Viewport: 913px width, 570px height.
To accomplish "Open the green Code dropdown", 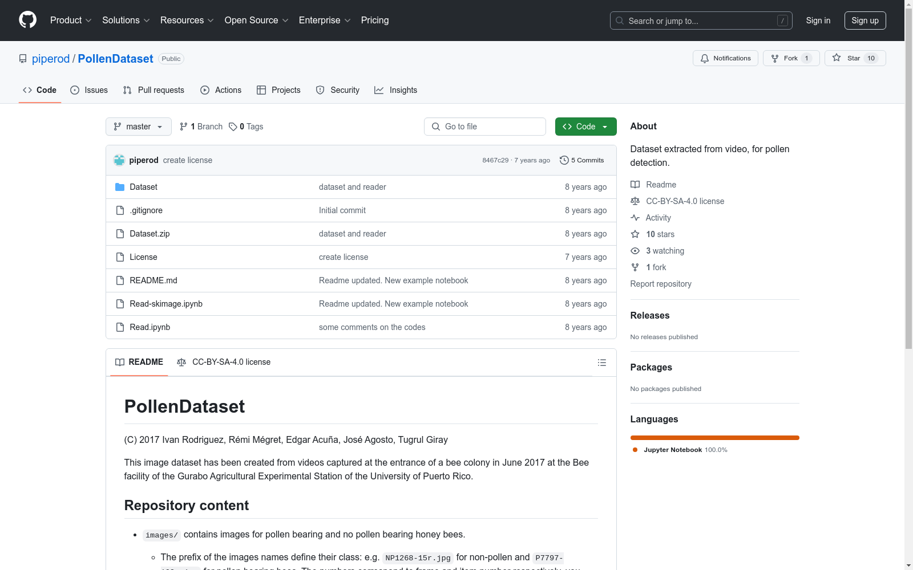I will click(x=585, y=127).
